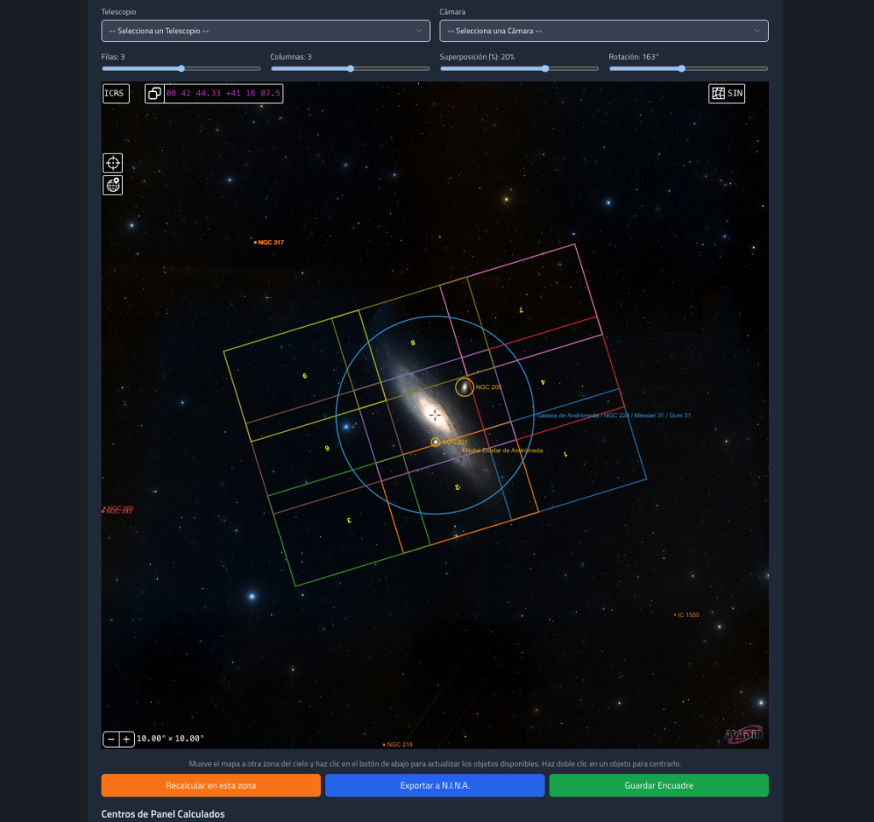Click the Centros de Panel Calculados heading
The image size is (874, 822).
click(x=163, y=813)
